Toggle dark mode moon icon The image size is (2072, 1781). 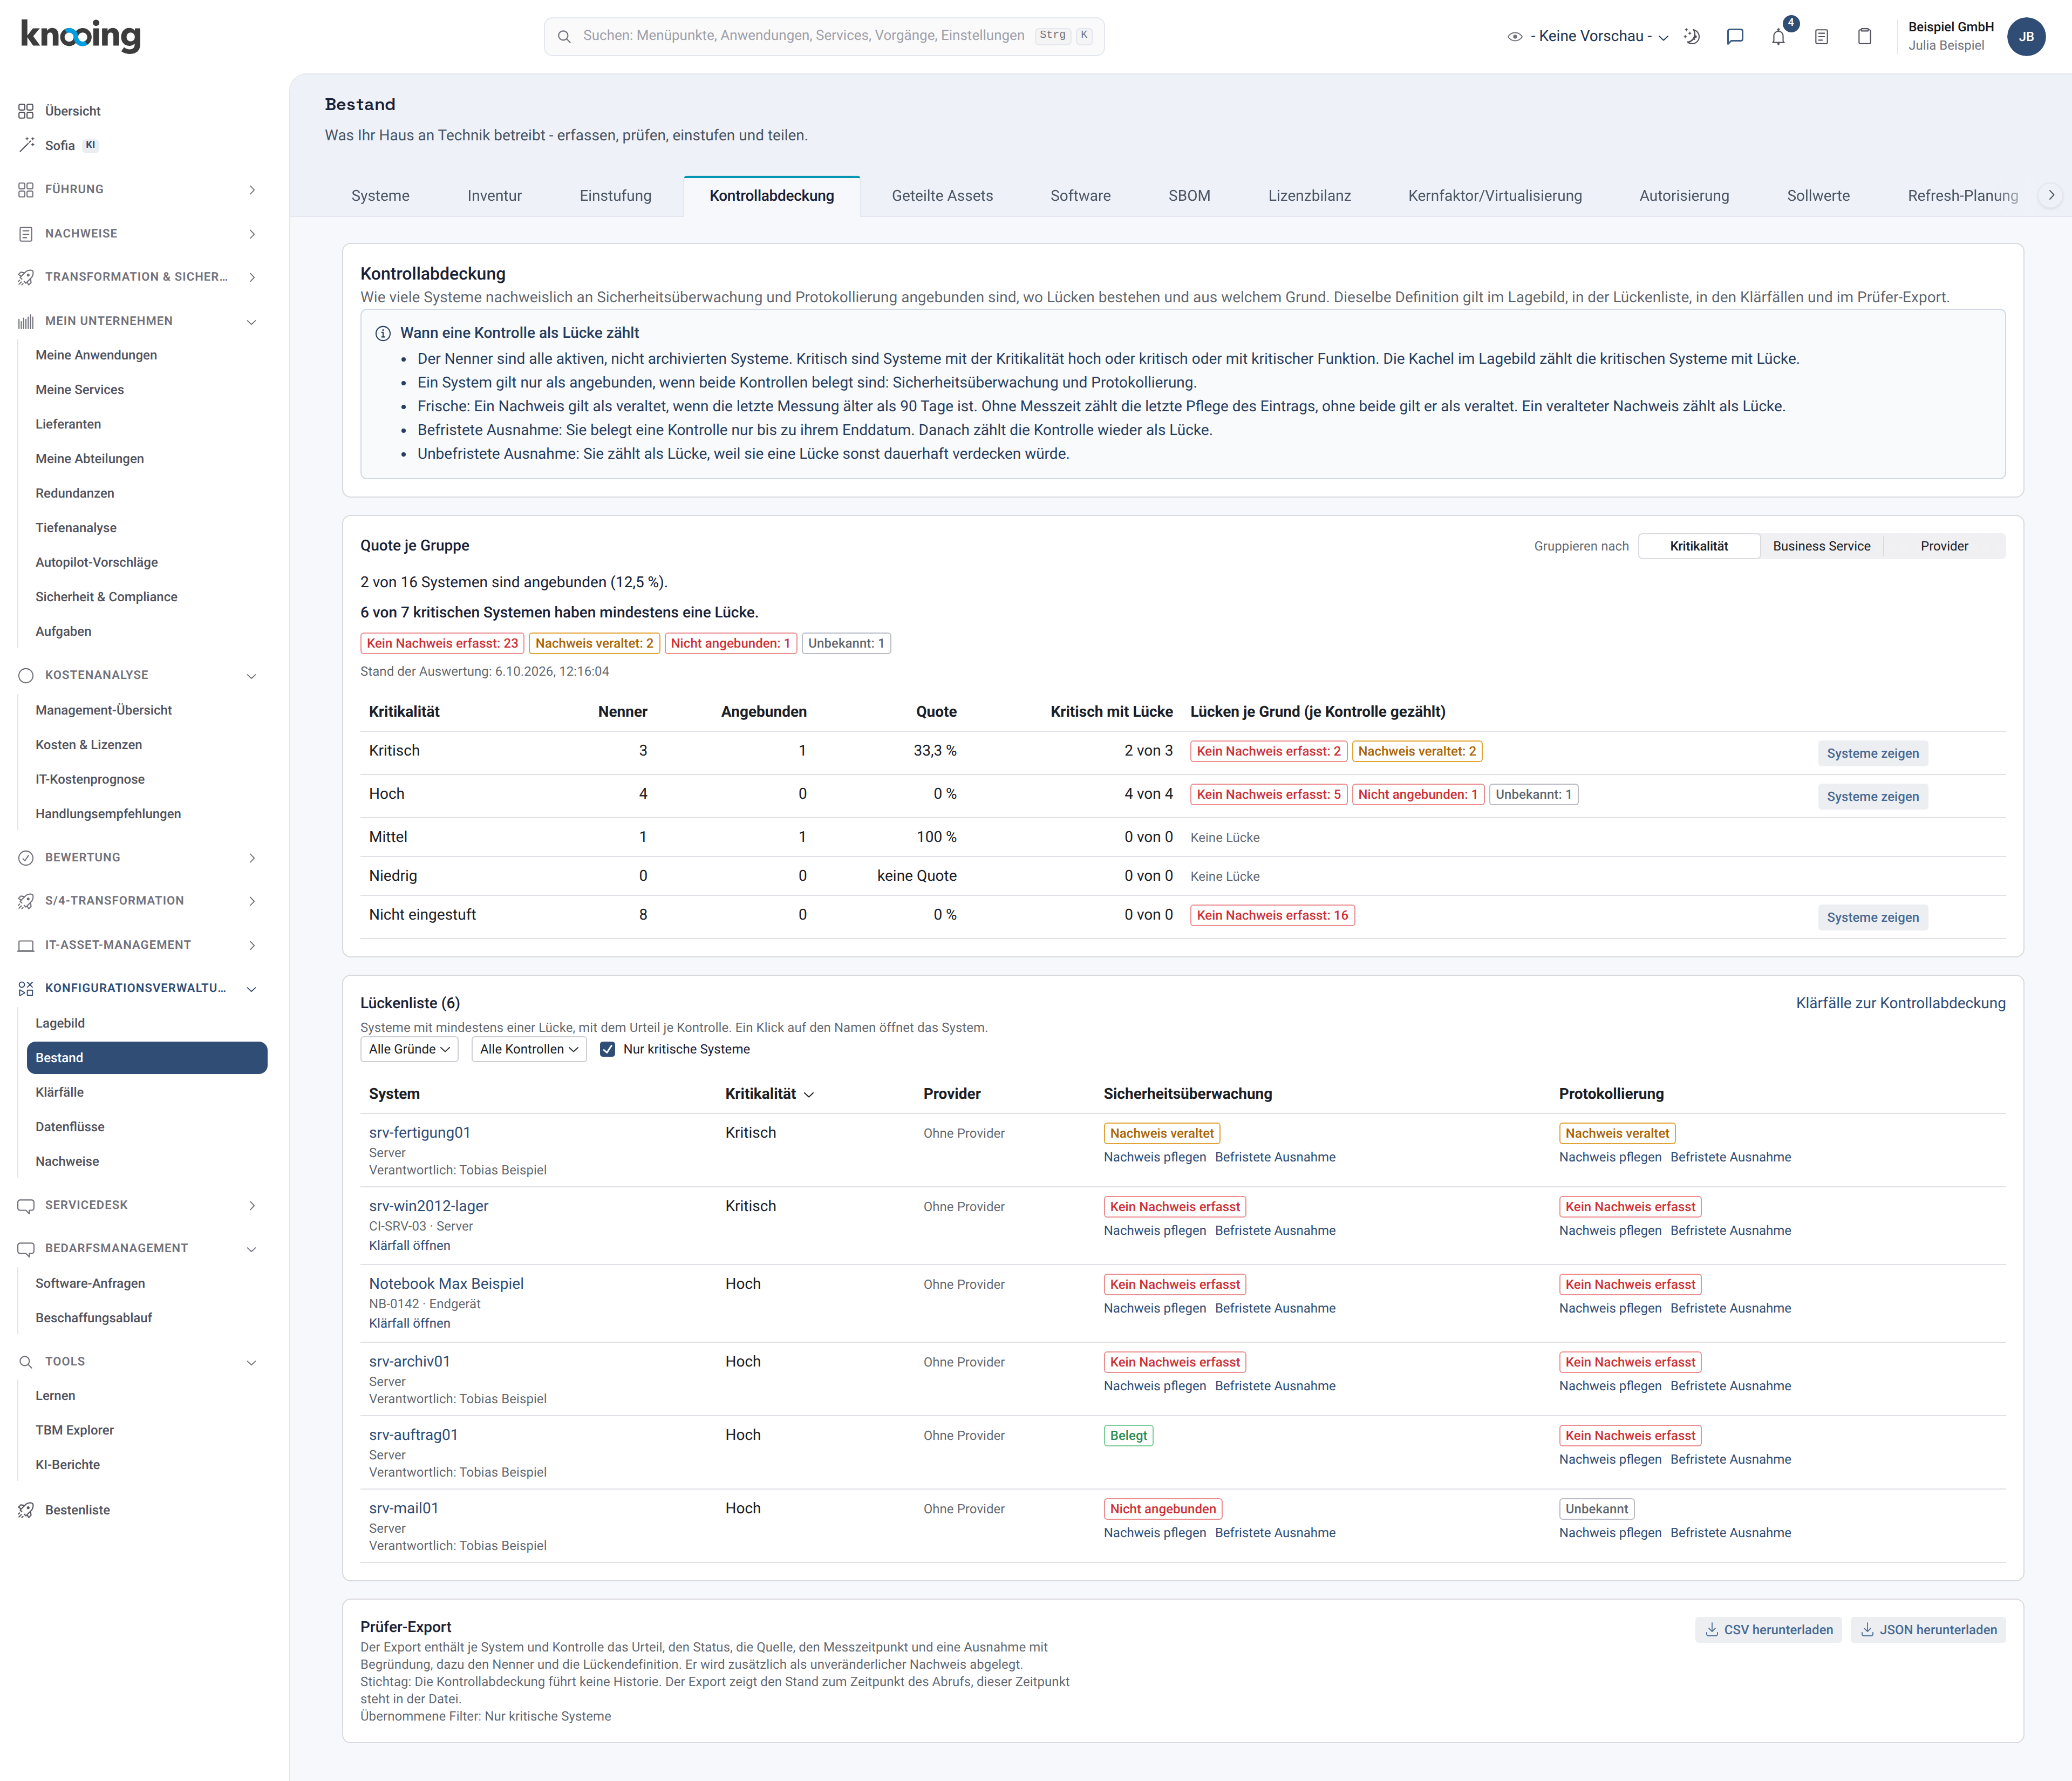1692,37
